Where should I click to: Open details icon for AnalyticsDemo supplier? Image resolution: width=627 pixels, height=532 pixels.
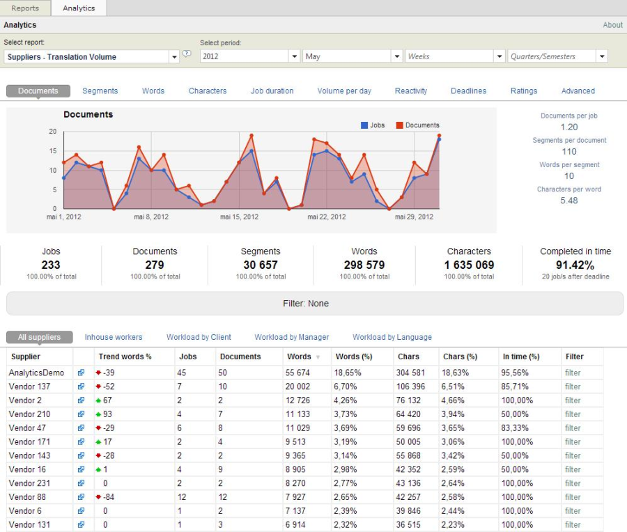(x=81, y=373)
